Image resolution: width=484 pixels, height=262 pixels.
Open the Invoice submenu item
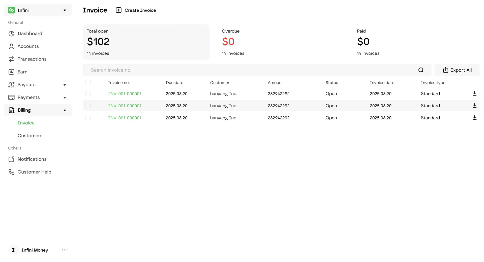26,123
